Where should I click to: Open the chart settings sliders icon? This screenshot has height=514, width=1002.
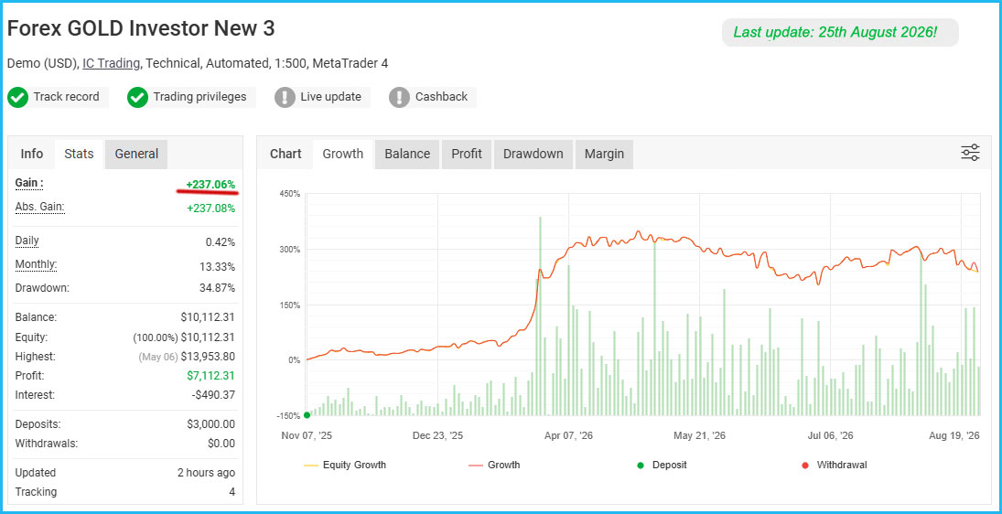click(x=970, y=153)
